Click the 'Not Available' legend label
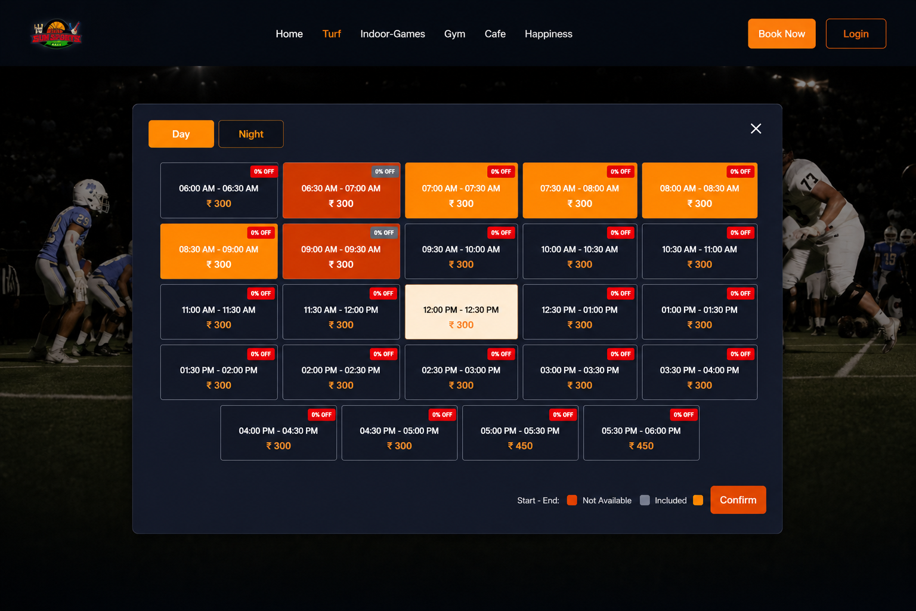Image resolution: width=916 pixels, height=611 pixels. (x=607, y=501)
